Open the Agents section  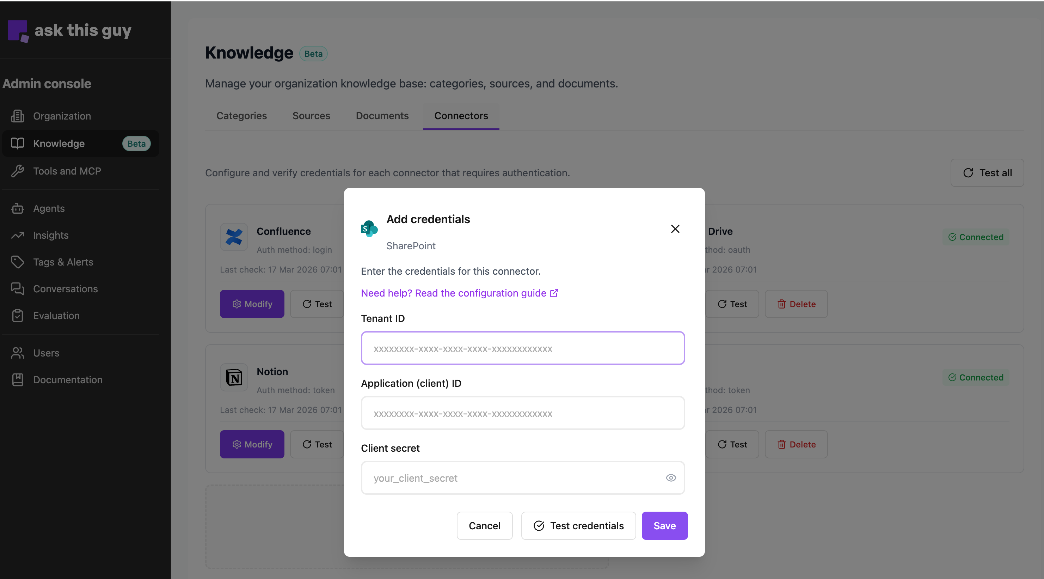(x=49, y=208)
